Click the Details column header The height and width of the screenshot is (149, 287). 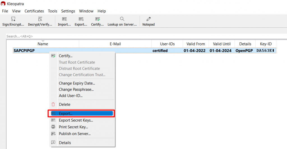coord(245,44)
